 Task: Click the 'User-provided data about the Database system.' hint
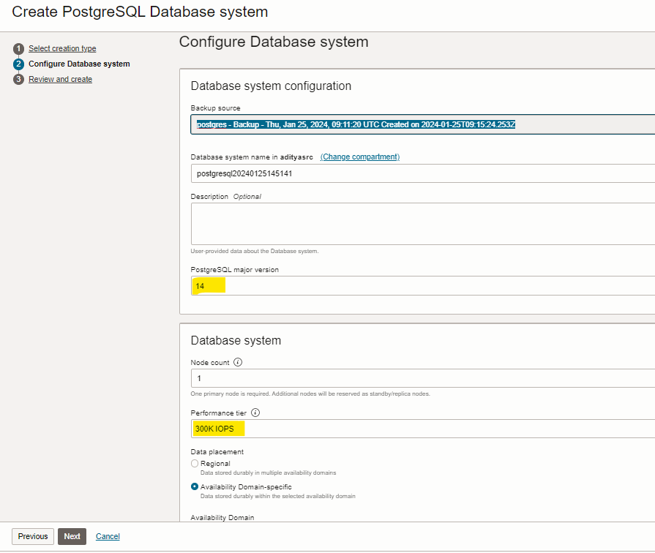point(255,251)
